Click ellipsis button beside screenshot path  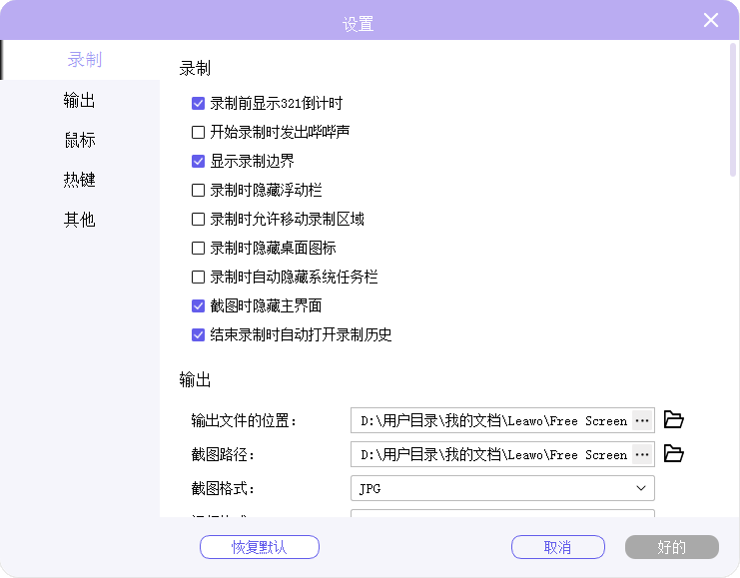(642, 454)
